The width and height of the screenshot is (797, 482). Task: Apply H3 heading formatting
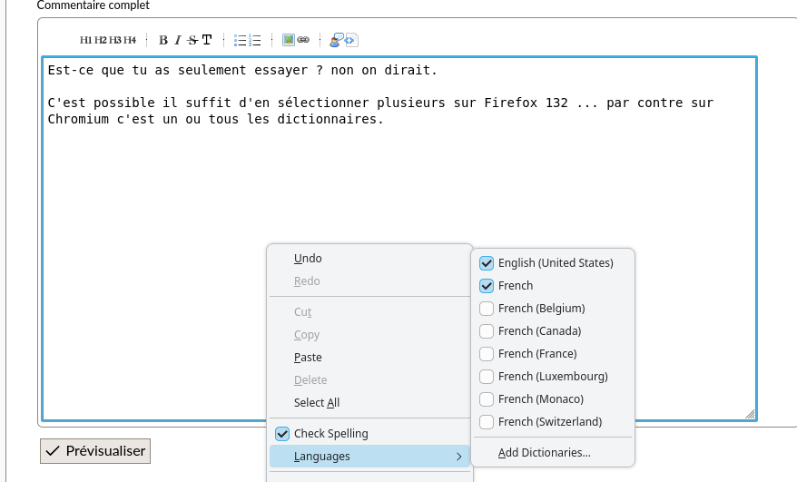(x=115, y=40)
